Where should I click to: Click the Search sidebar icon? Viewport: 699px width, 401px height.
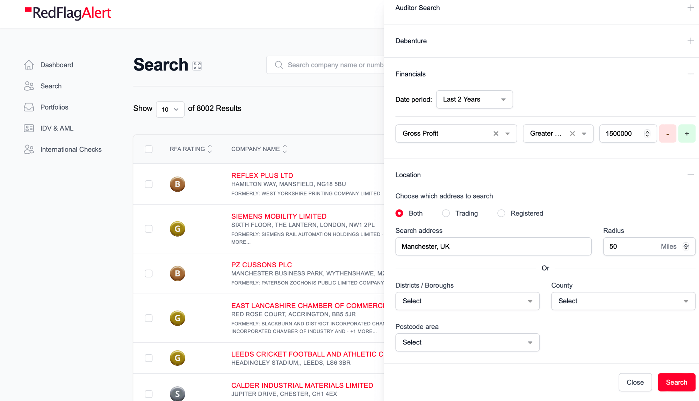[28, 86]
